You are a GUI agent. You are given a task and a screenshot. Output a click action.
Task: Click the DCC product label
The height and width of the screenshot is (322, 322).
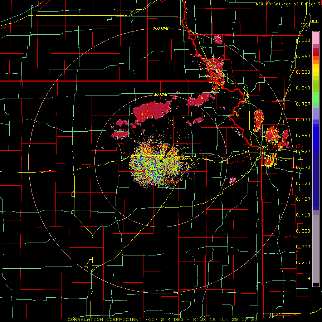click(x=314, y=21)
